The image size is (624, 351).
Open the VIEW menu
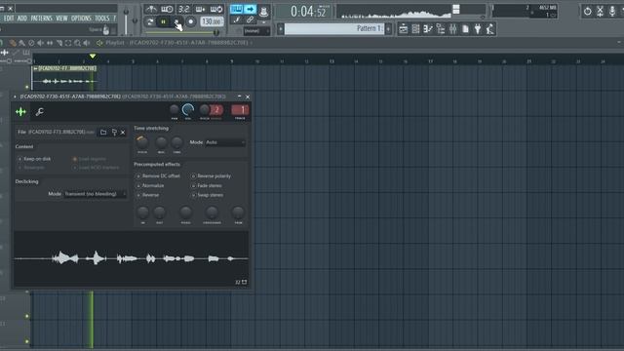(61, 19)
